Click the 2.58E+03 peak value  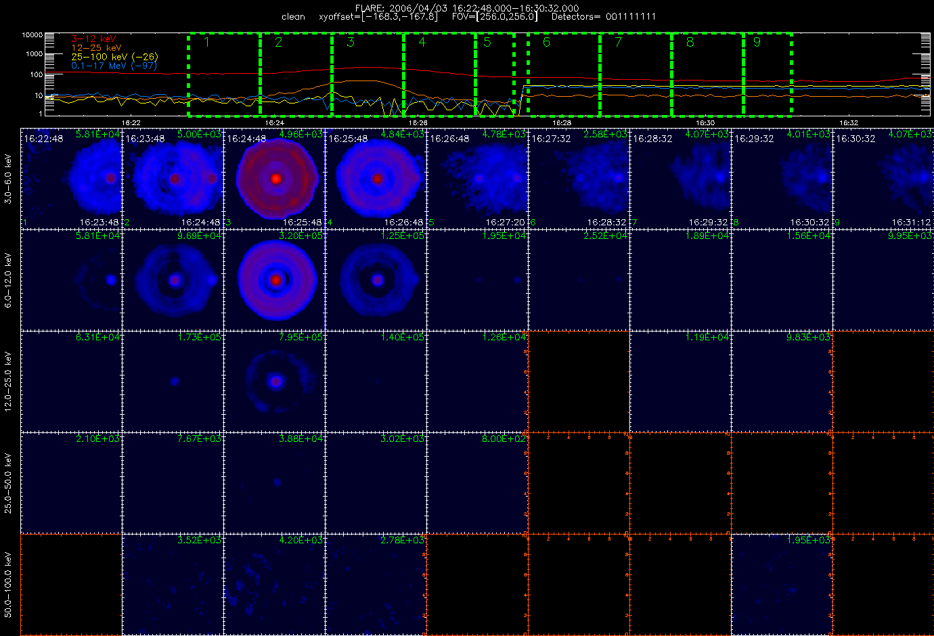(x=605, y=134)
